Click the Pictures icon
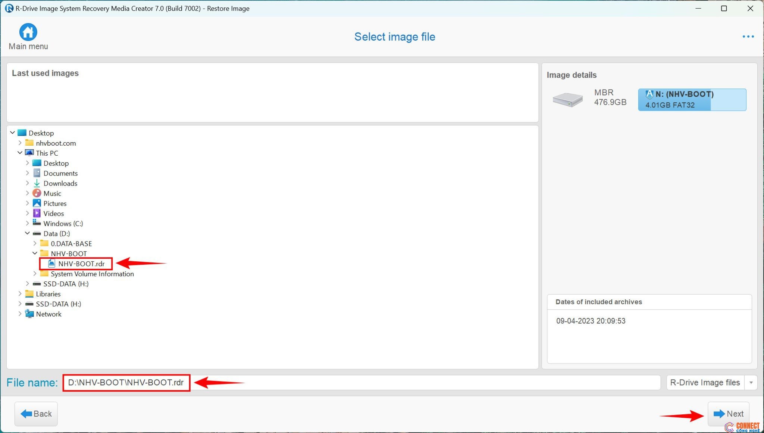This screenshot has height=433, width=764. click(37, 203)
